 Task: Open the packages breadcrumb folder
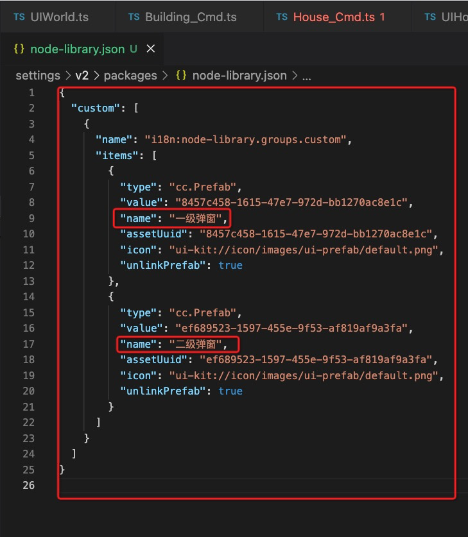(x=130, y=75)
